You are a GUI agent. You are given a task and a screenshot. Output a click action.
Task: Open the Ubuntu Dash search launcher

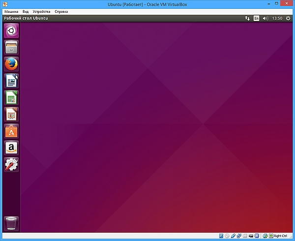[x=11, y=31]
